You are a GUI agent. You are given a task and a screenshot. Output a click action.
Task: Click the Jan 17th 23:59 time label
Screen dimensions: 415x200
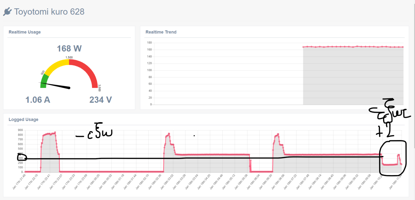pos(81,182)
